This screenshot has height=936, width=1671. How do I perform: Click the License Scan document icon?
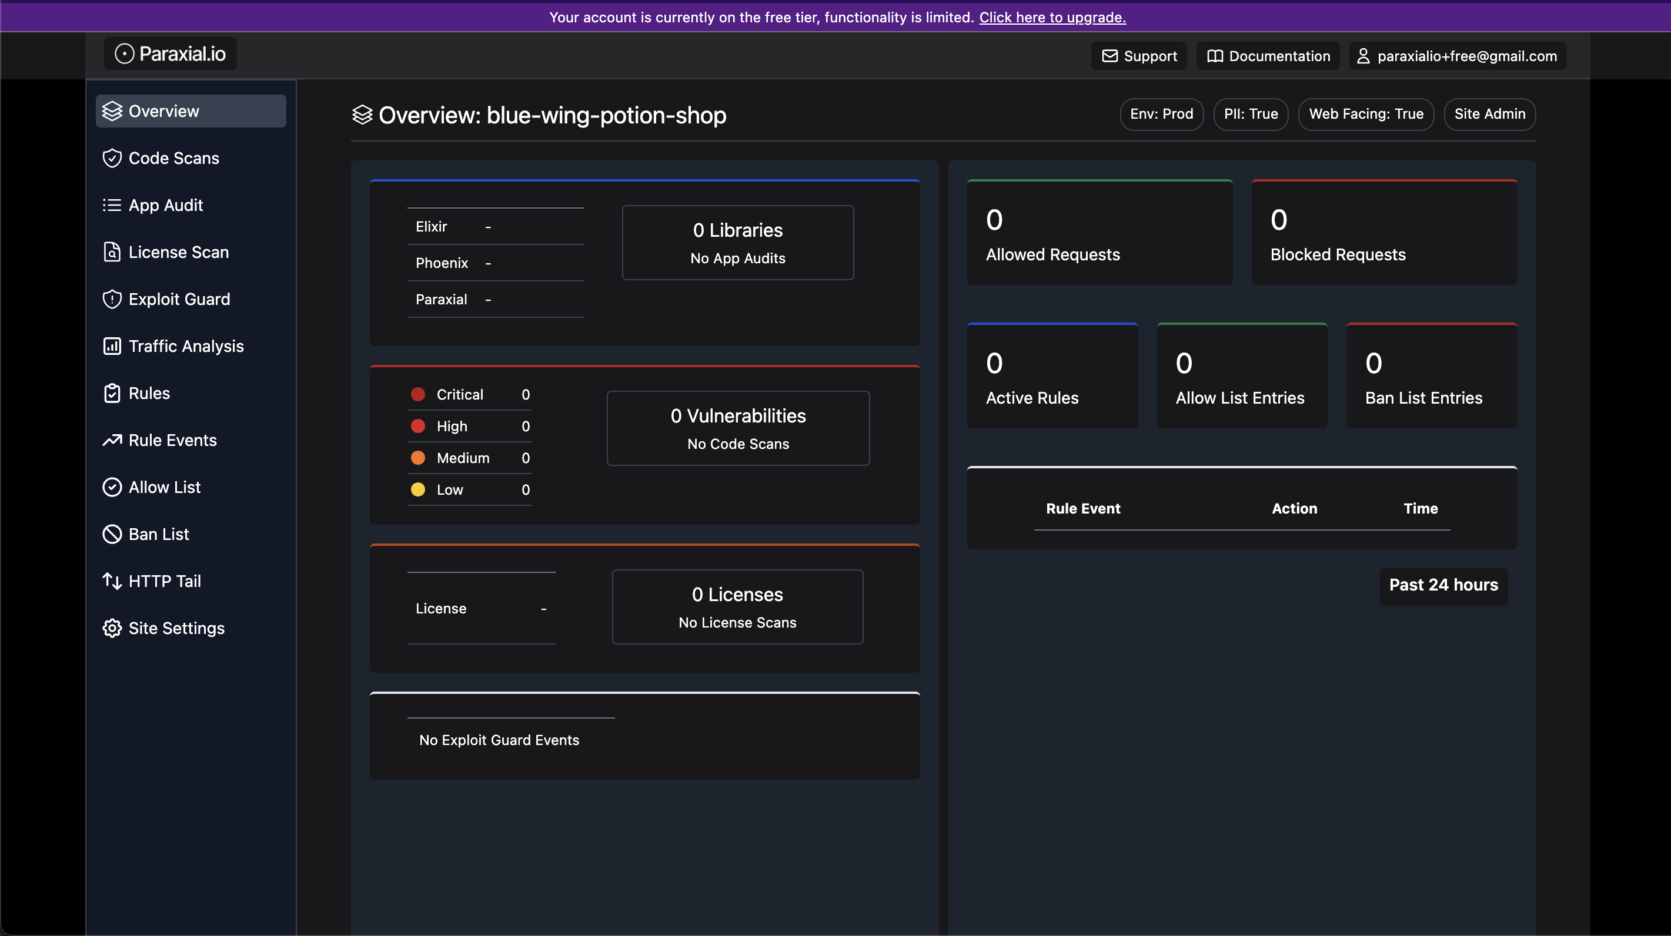(112, 252)
